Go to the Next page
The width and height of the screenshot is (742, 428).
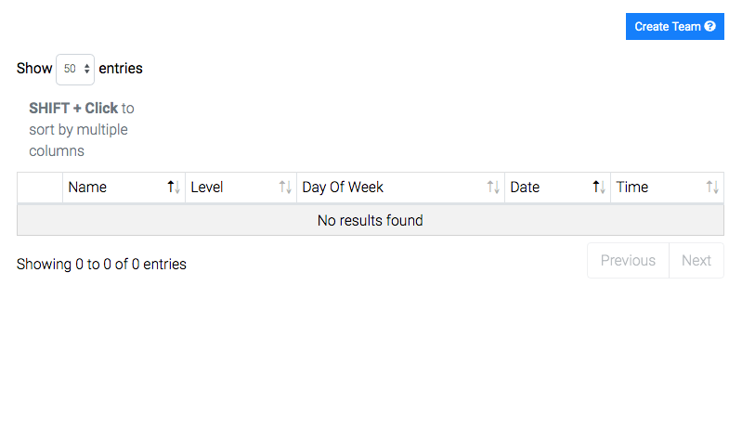click(696, 261)
